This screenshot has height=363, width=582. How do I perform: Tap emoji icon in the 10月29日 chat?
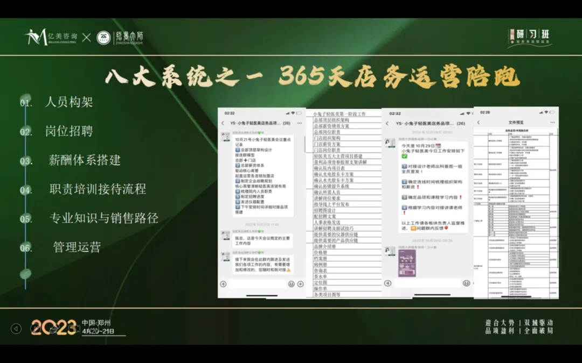coord(467,283)
